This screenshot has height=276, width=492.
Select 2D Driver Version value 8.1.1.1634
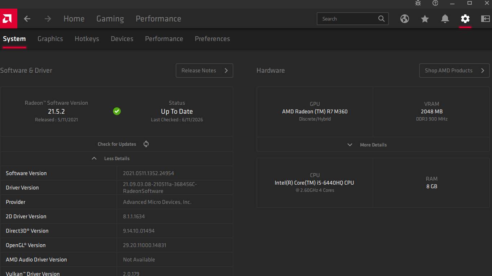[x=134, y=216]
